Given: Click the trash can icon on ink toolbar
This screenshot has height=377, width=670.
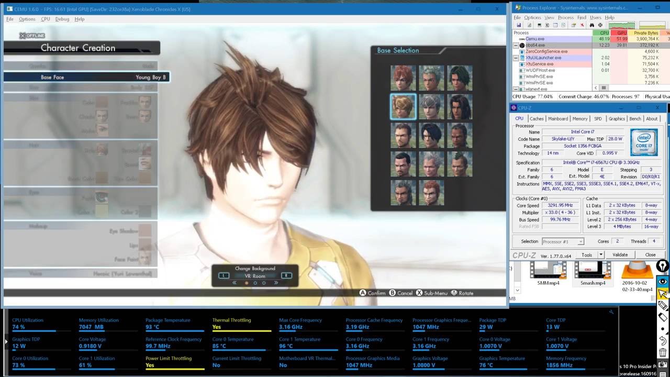Looking at the screenshot, I should pyautogui.click(x=663, y=353).
